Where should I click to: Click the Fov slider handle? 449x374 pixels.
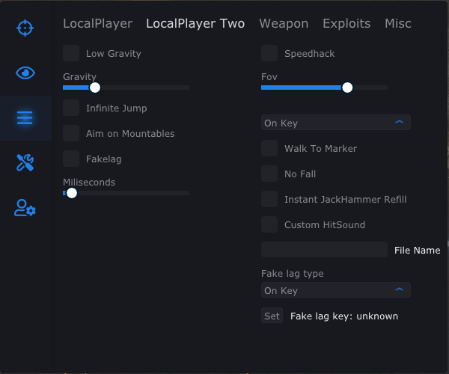347,88
